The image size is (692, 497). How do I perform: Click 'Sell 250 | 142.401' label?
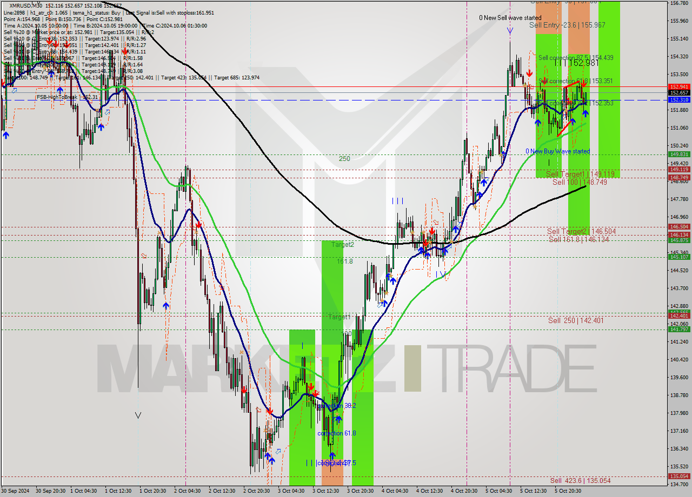coord(576,320)
